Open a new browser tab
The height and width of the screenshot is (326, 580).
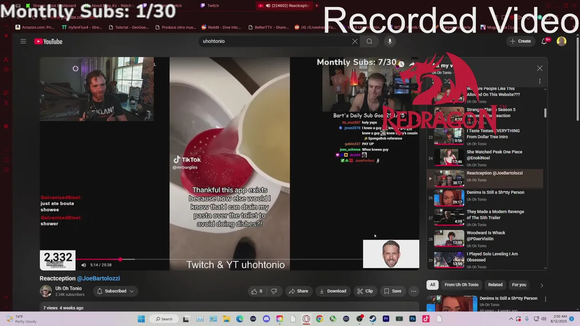(316, 6)
